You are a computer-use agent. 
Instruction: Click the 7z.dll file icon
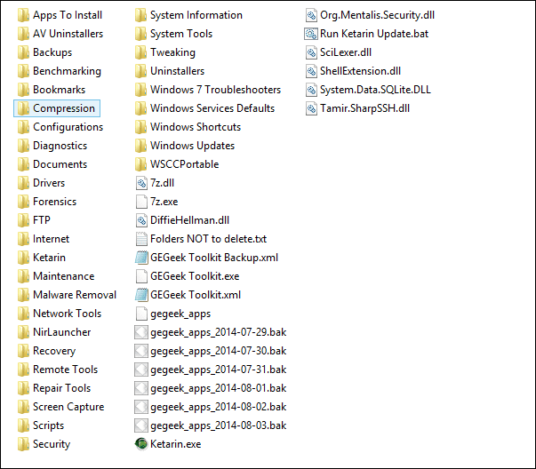pos(141,183)
